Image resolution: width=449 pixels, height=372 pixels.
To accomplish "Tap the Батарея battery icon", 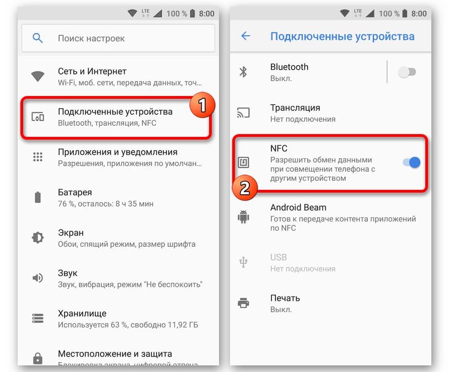I will (38, 198).
